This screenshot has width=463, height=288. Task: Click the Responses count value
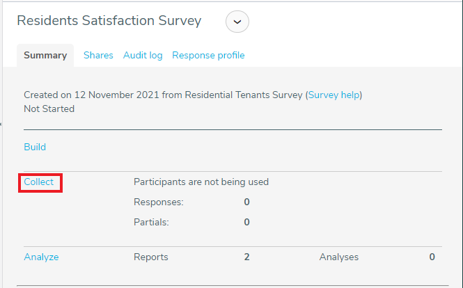247,202
